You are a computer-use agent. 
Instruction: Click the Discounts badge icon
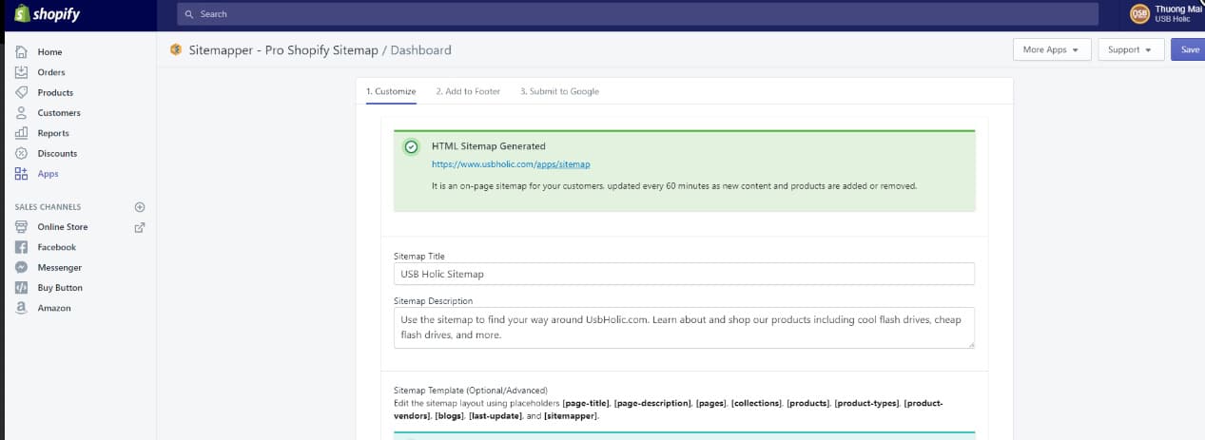[22, 153]
